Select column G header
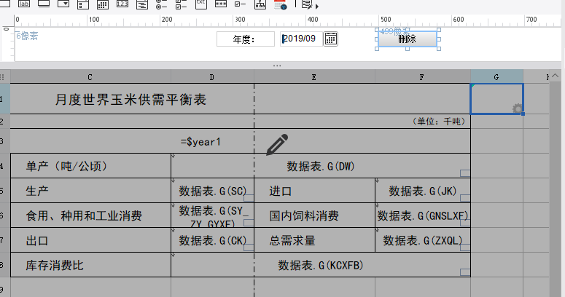This screenshot has width=565, height=297. coord(496,77)
